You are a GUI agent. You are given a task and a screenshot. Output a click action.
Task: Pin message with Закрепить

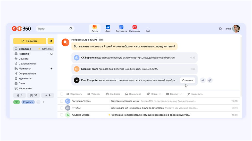click(195, 94)
